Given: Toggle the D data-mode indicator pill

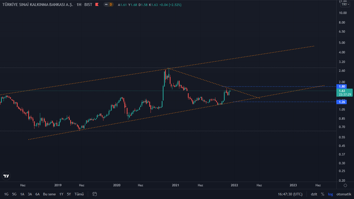Looking at the screenshot, I should pos(109,4).
